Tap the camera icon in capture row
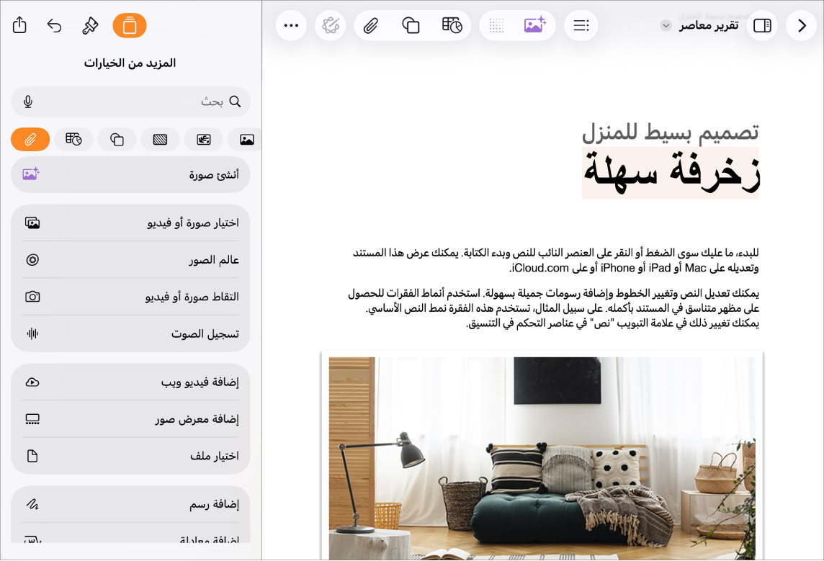This screenshot has width=824, height=561. click(x=32, y=297)
